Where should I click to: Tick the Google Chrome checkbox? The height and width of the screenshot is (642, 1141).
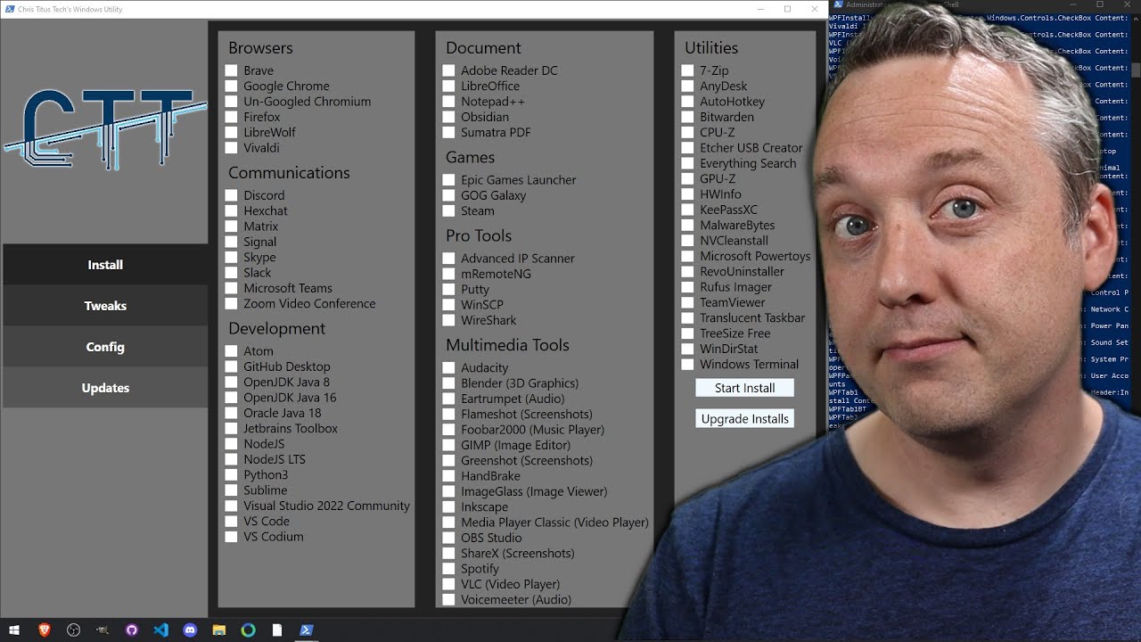232,86
